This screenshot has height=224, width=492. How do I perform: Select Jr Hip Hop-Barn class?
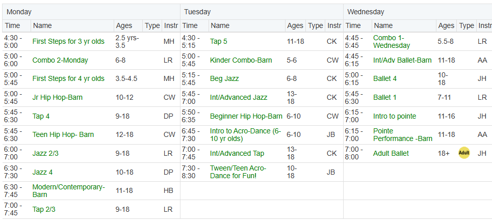coord(58,97)
